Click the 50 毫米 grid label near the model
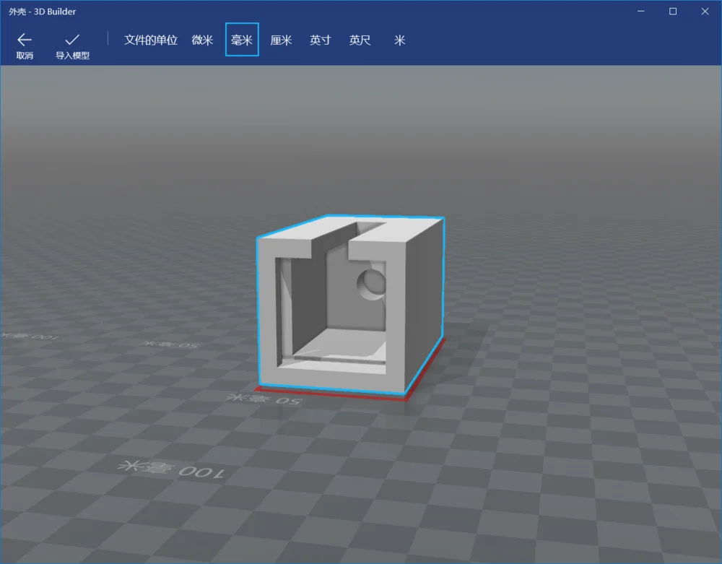This screenshot has width=722, height=564. tap(264, 399)
